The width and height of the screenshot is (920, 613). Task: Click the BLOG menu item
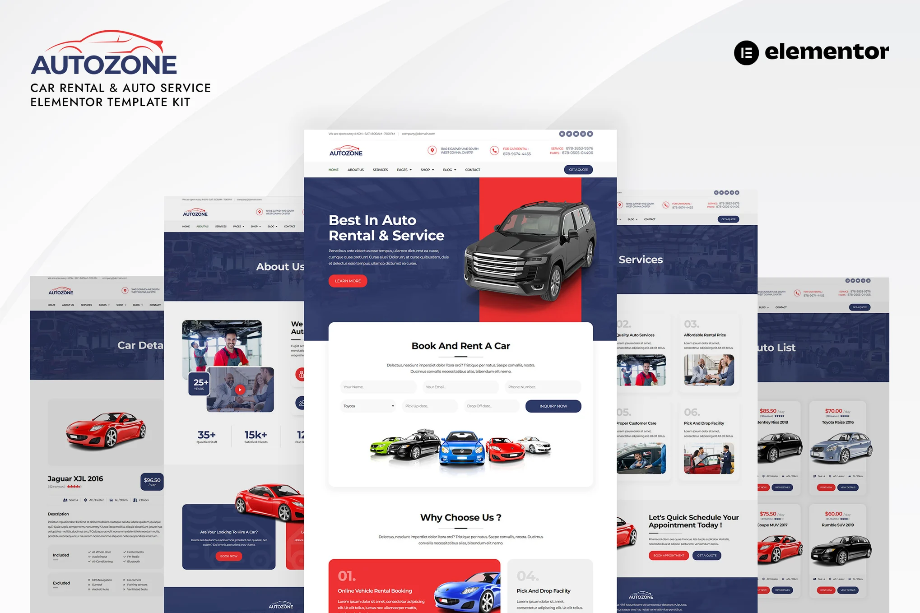[448, 170]
